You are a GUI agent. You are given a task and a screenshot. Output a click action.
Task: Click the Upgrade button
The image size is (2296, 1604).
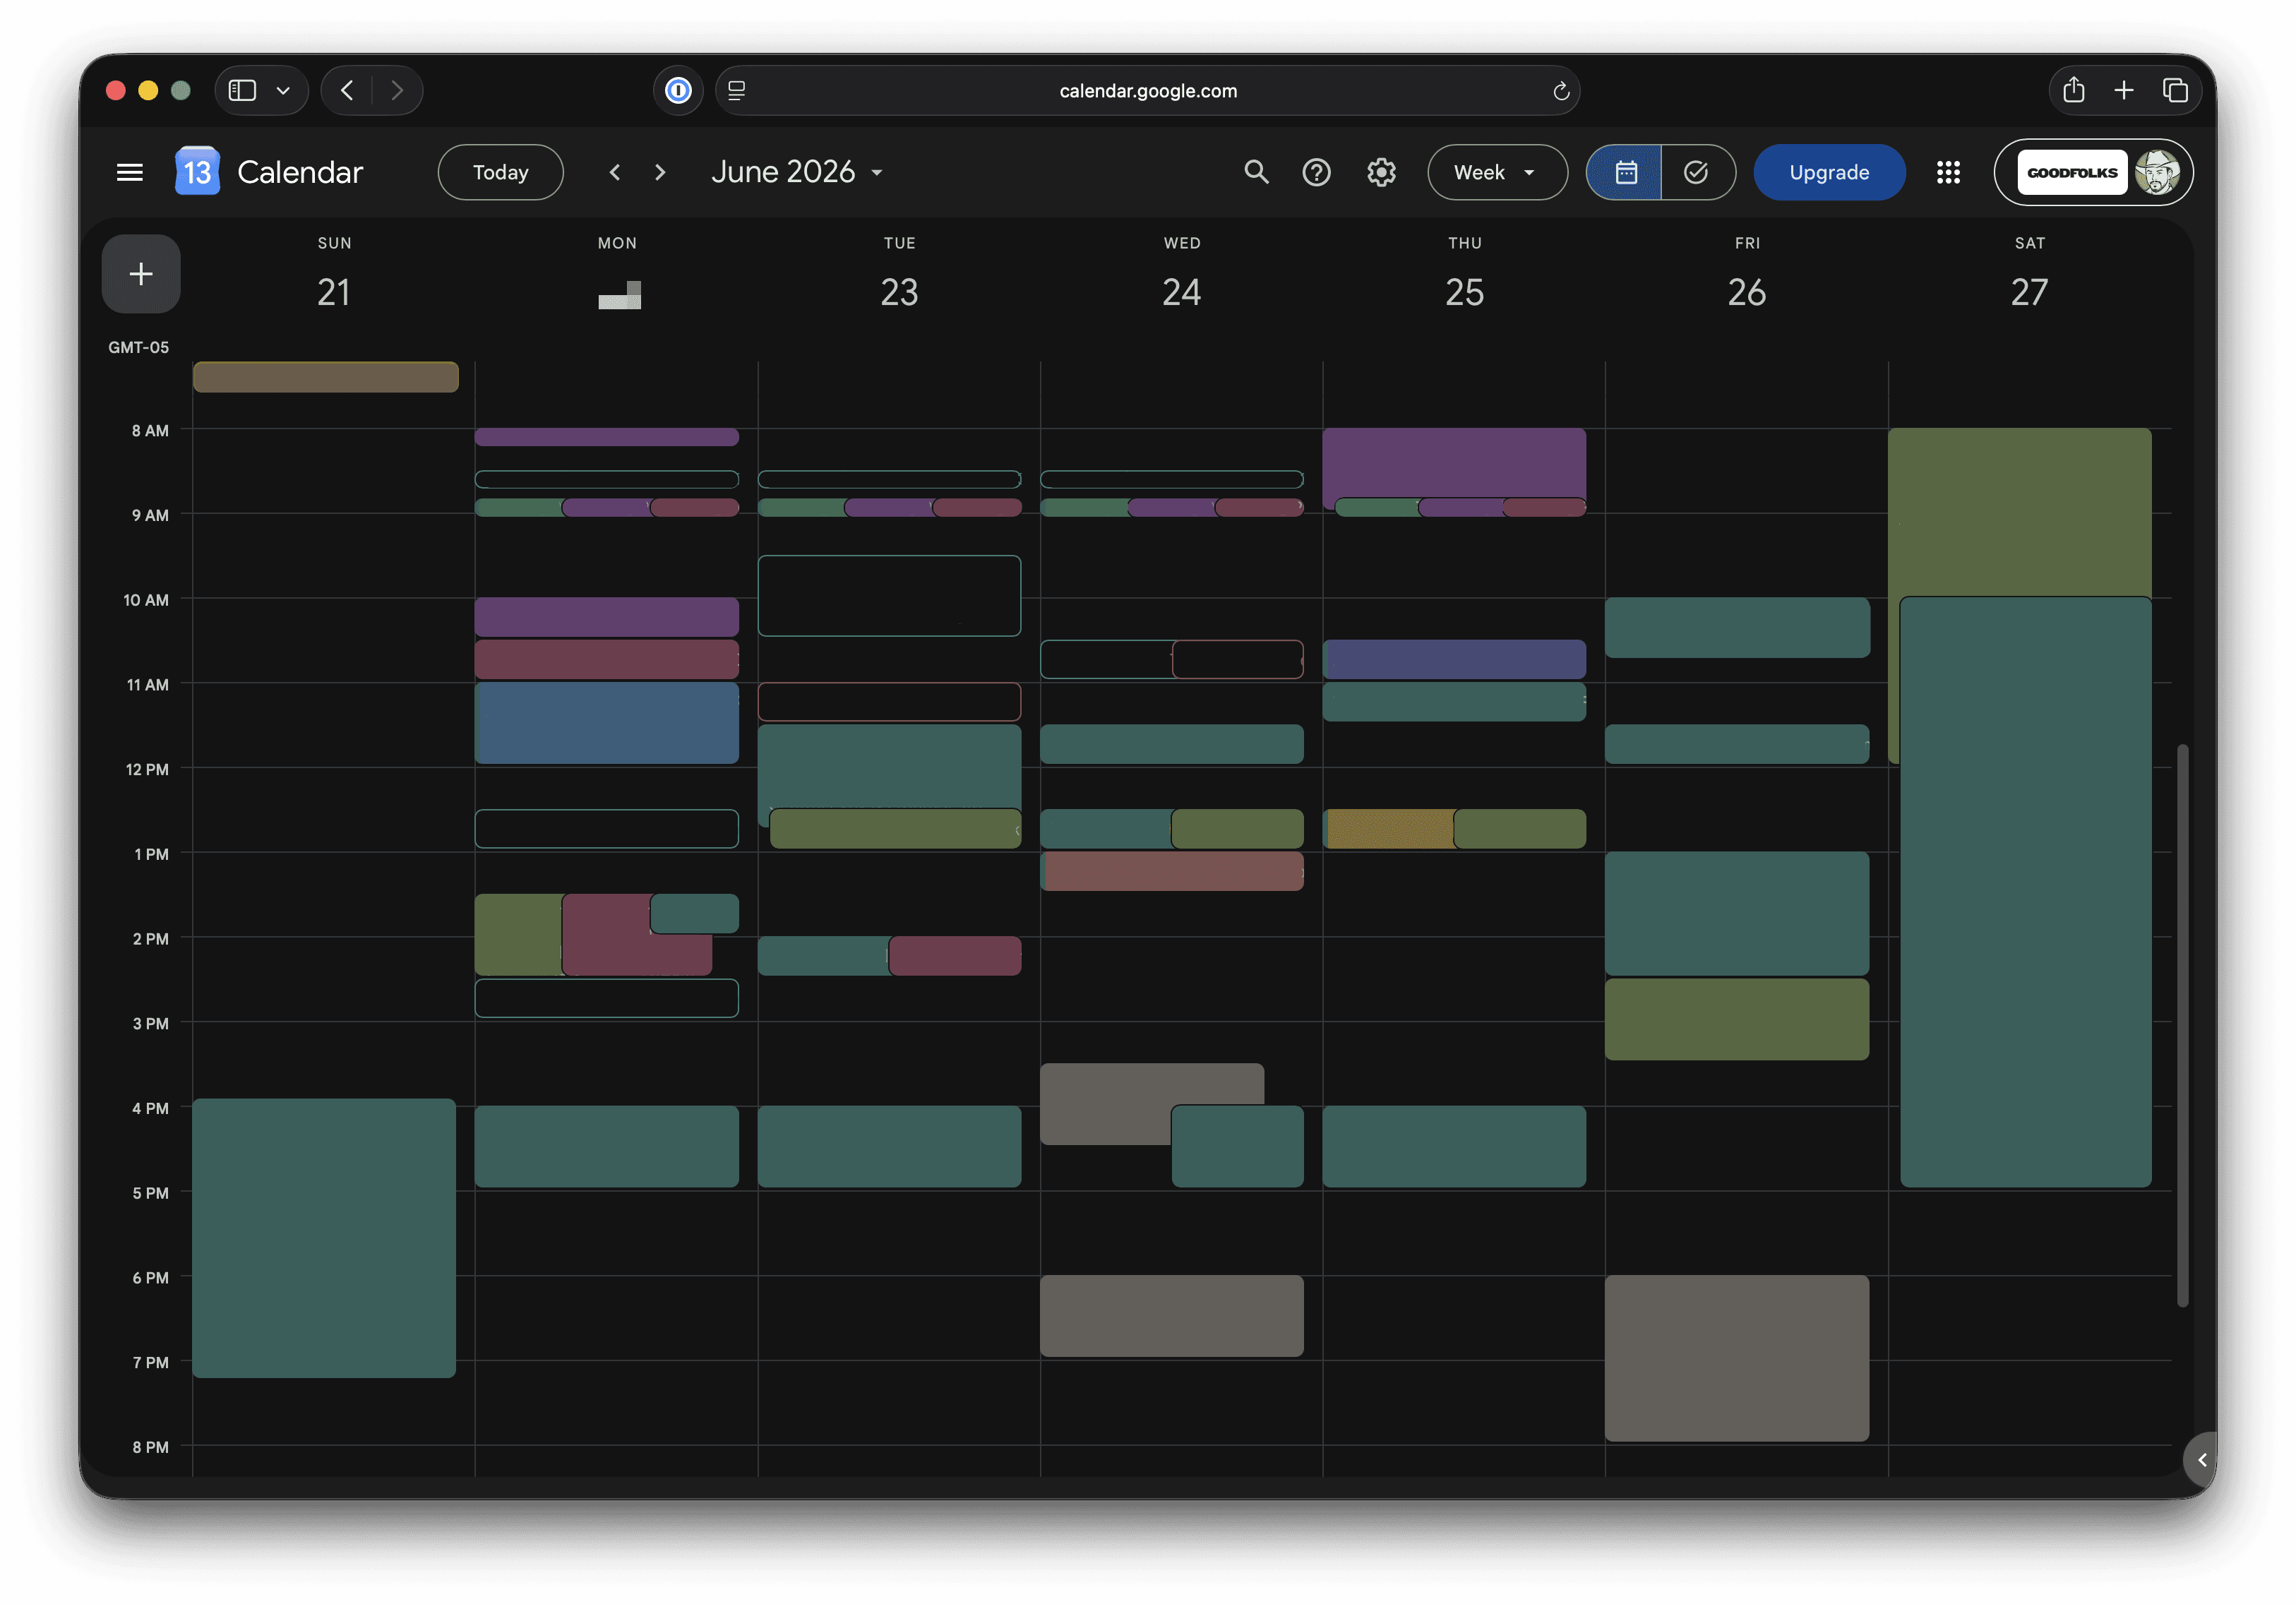(x=1828, y=172)
